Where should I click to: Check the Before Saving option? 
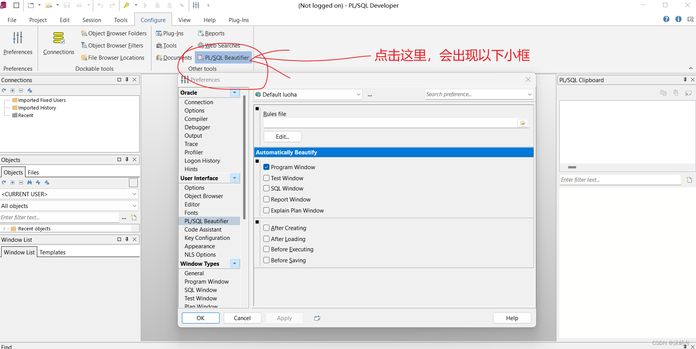pyautogui.click(x=266, y=260)
